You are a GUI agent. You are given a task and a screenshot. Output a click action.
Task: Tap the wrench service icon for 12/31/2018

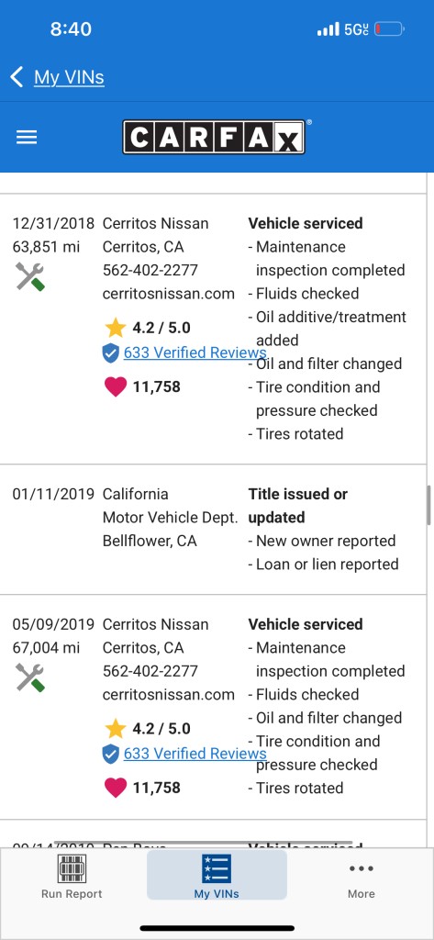(30, 277)
